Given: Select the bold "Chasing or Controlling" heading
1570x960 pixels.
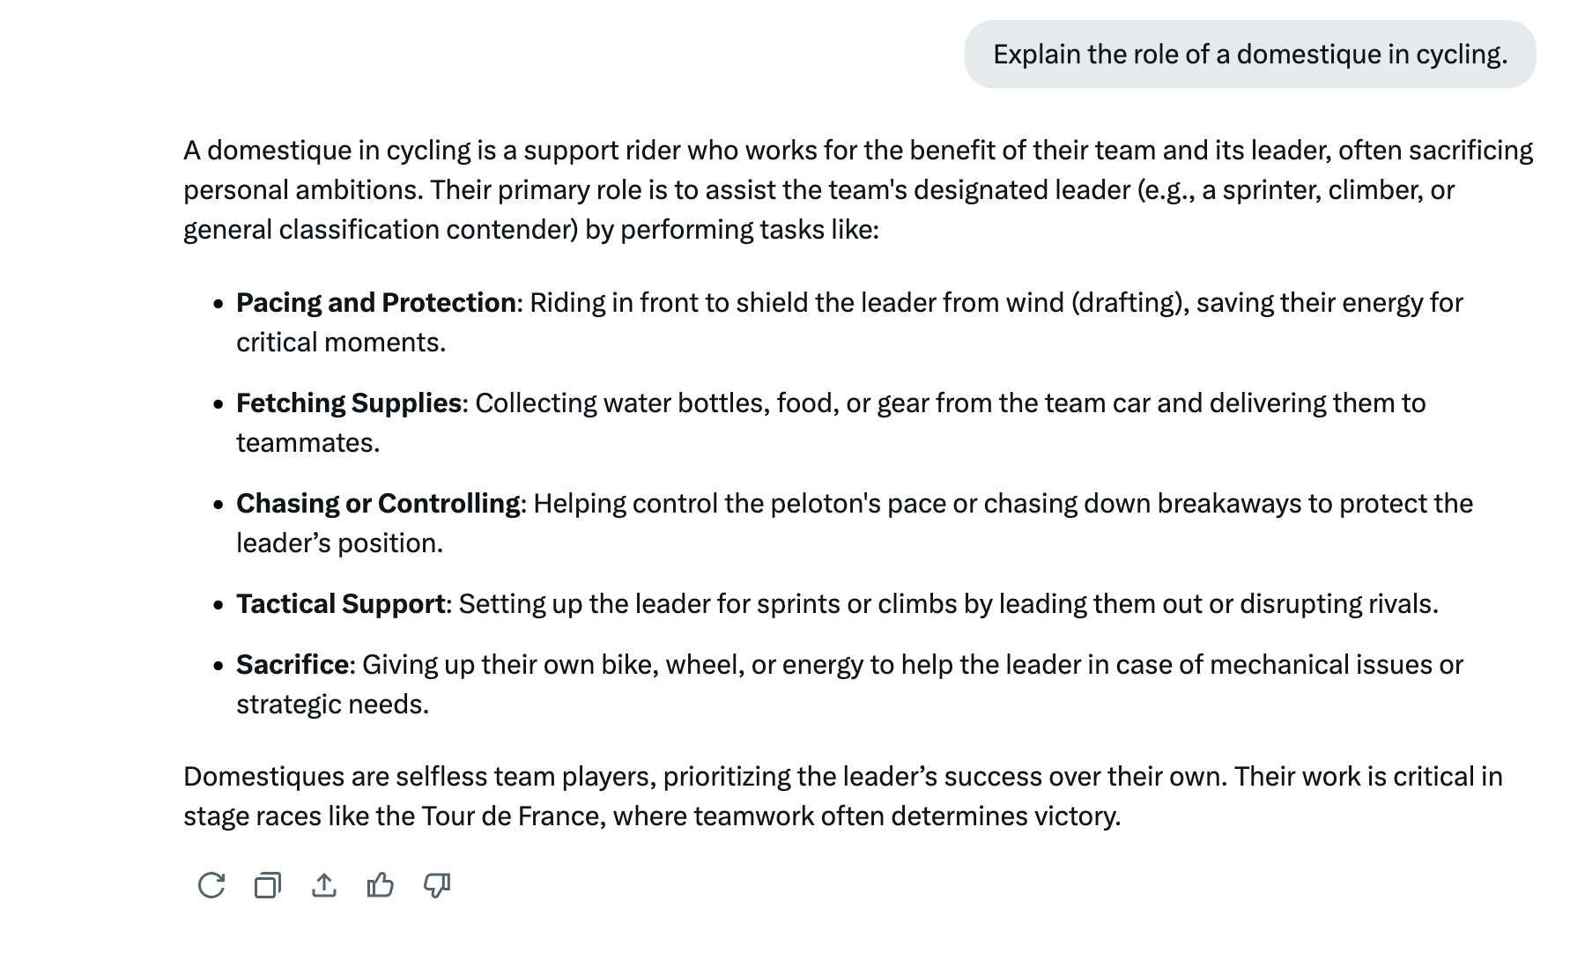Looking at the screenshot, I should pyautogui.click(x=378, y=504).
